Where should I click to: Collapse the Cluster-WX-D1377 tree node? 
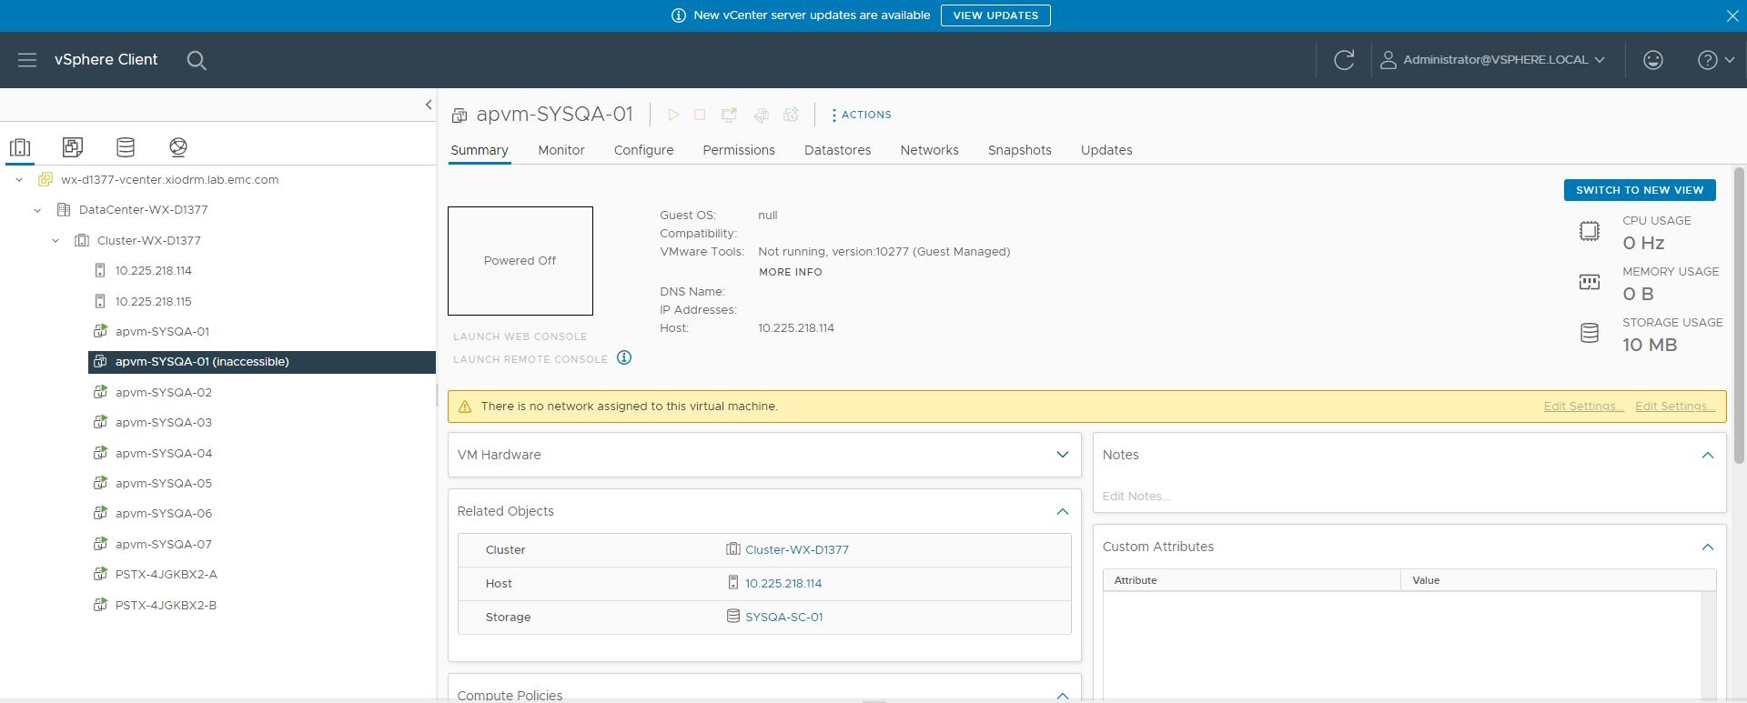coord(56,241)
